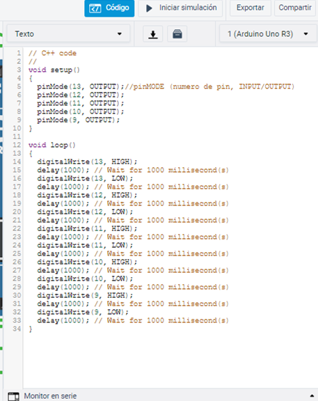Click 'digitalWrite(9, LOW);' on line 32

coord(83,313)
